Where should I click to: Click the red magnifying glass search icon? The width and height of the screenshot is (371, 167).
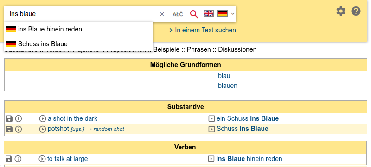coord(194,14)
